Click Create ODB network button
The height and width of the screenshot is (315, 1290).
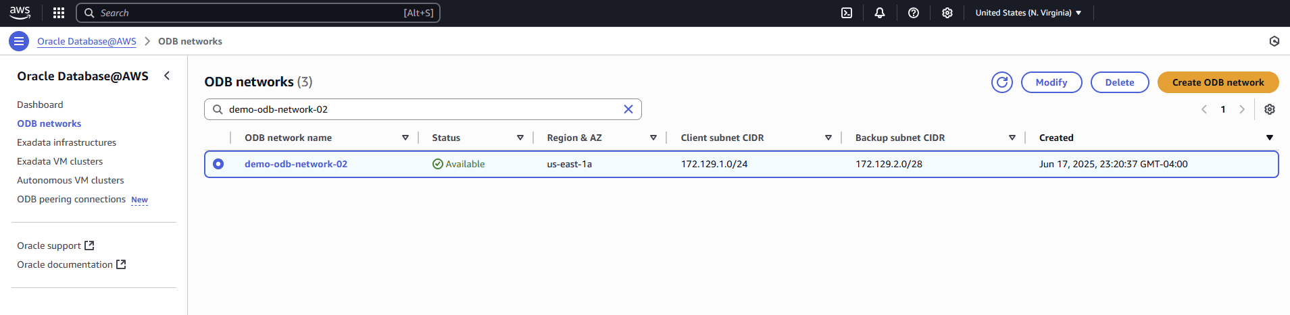pyautogui.click(x=1218, y=82)
